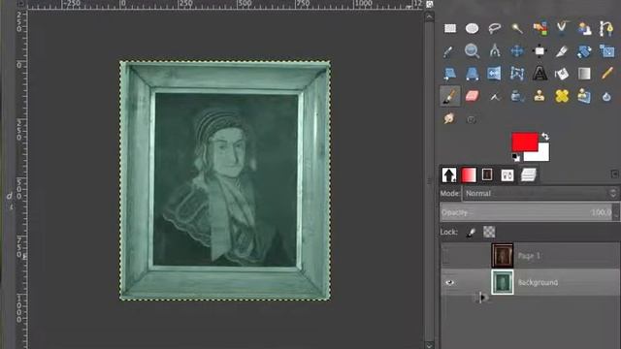This screenshot has width=621, height=349.
Task: Select the Background layer thumbnail
Action: click(x=503, y=282)
